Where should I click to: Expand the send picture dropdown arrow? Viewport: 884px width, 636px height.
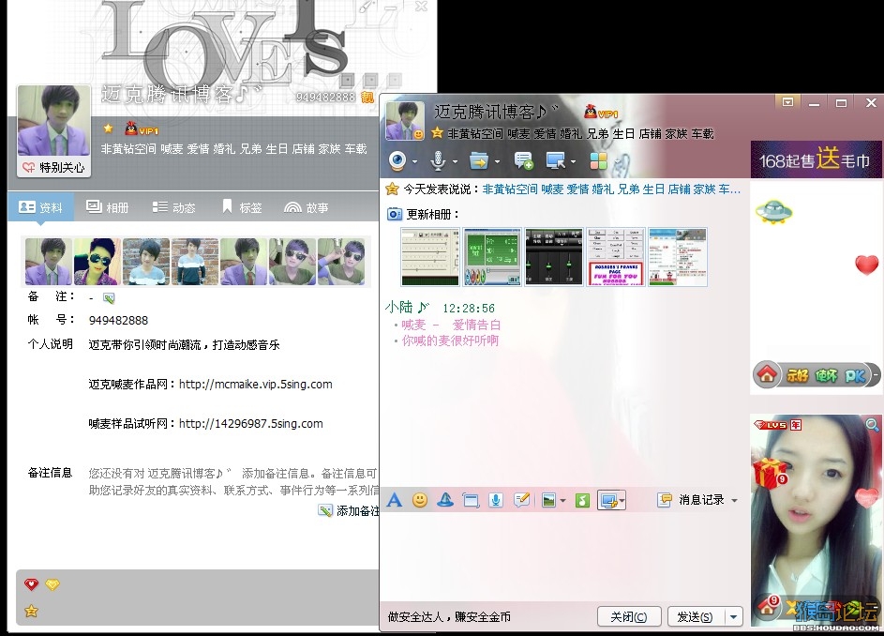coord(562,501)
